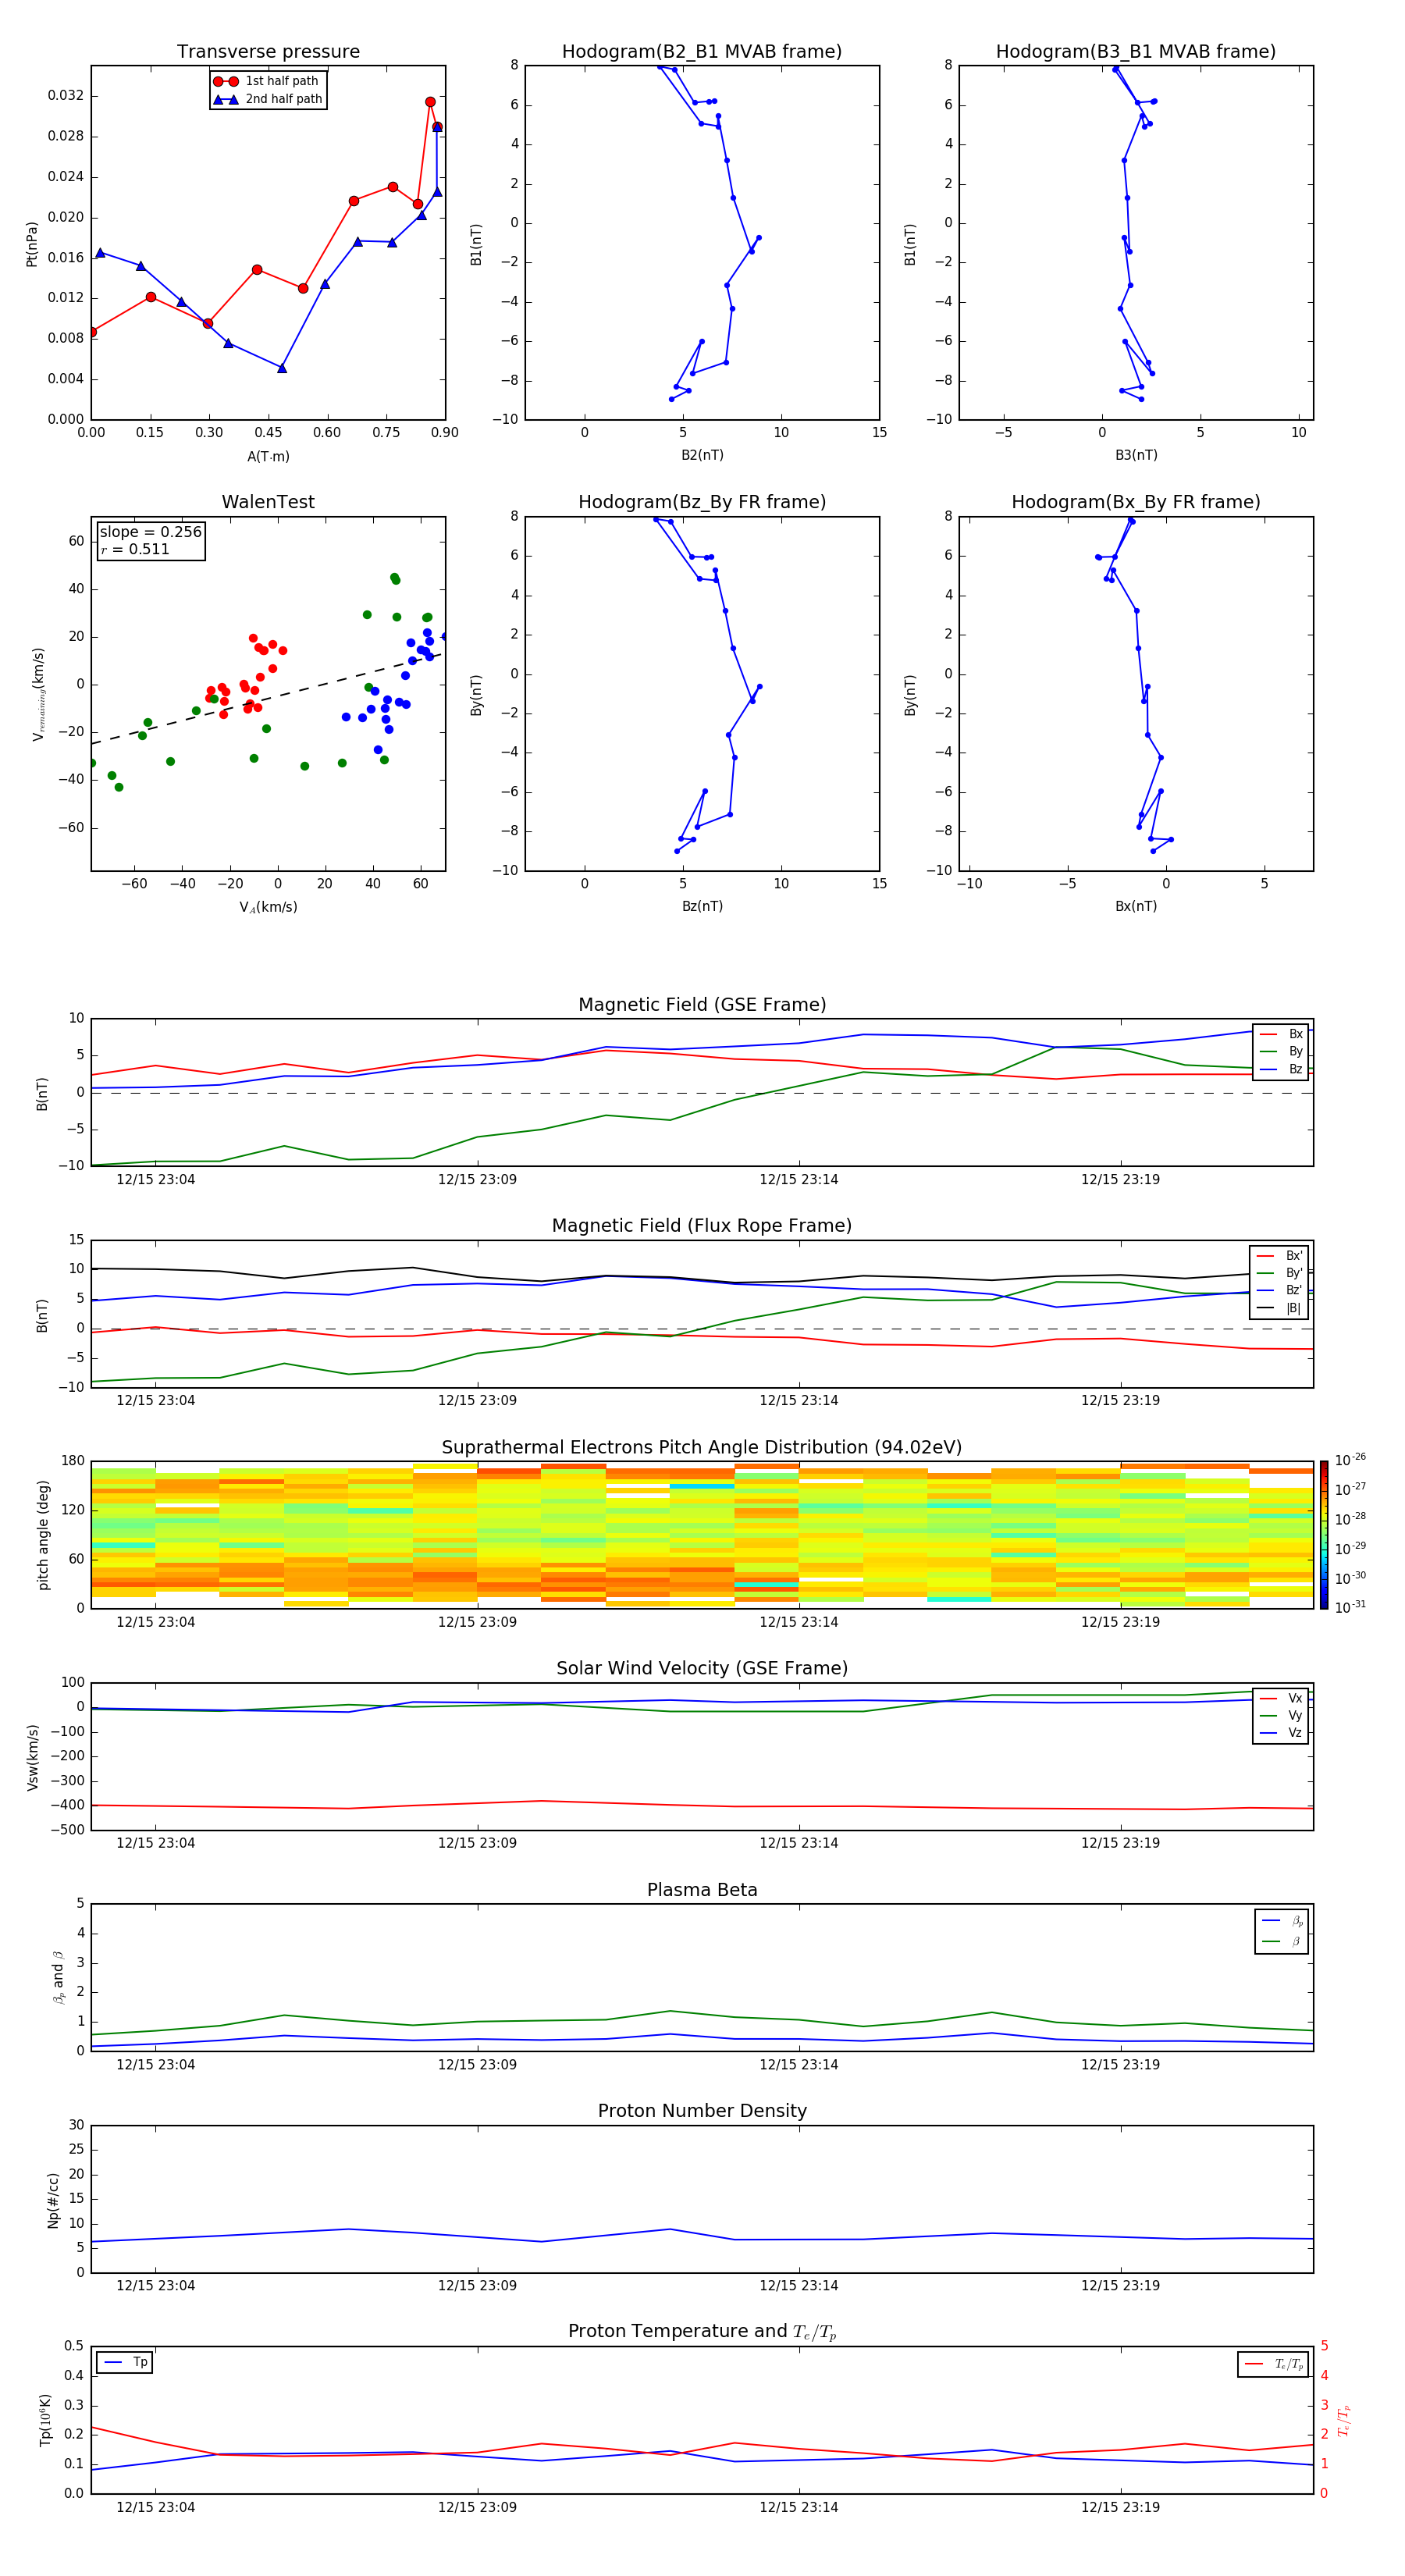Click the 'Vsw(km/s)' axis label
1405x2576 pixels.
pos(32,1756)
